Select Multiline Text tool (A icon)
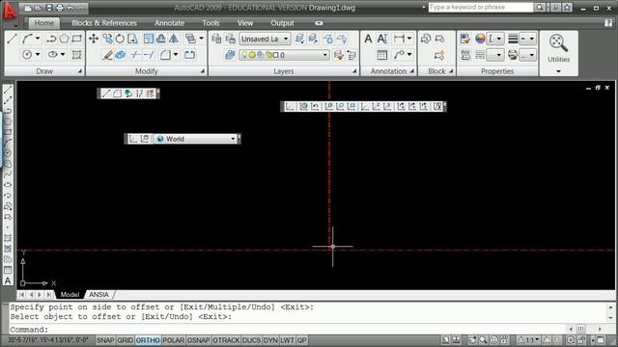 pos(368,39)
